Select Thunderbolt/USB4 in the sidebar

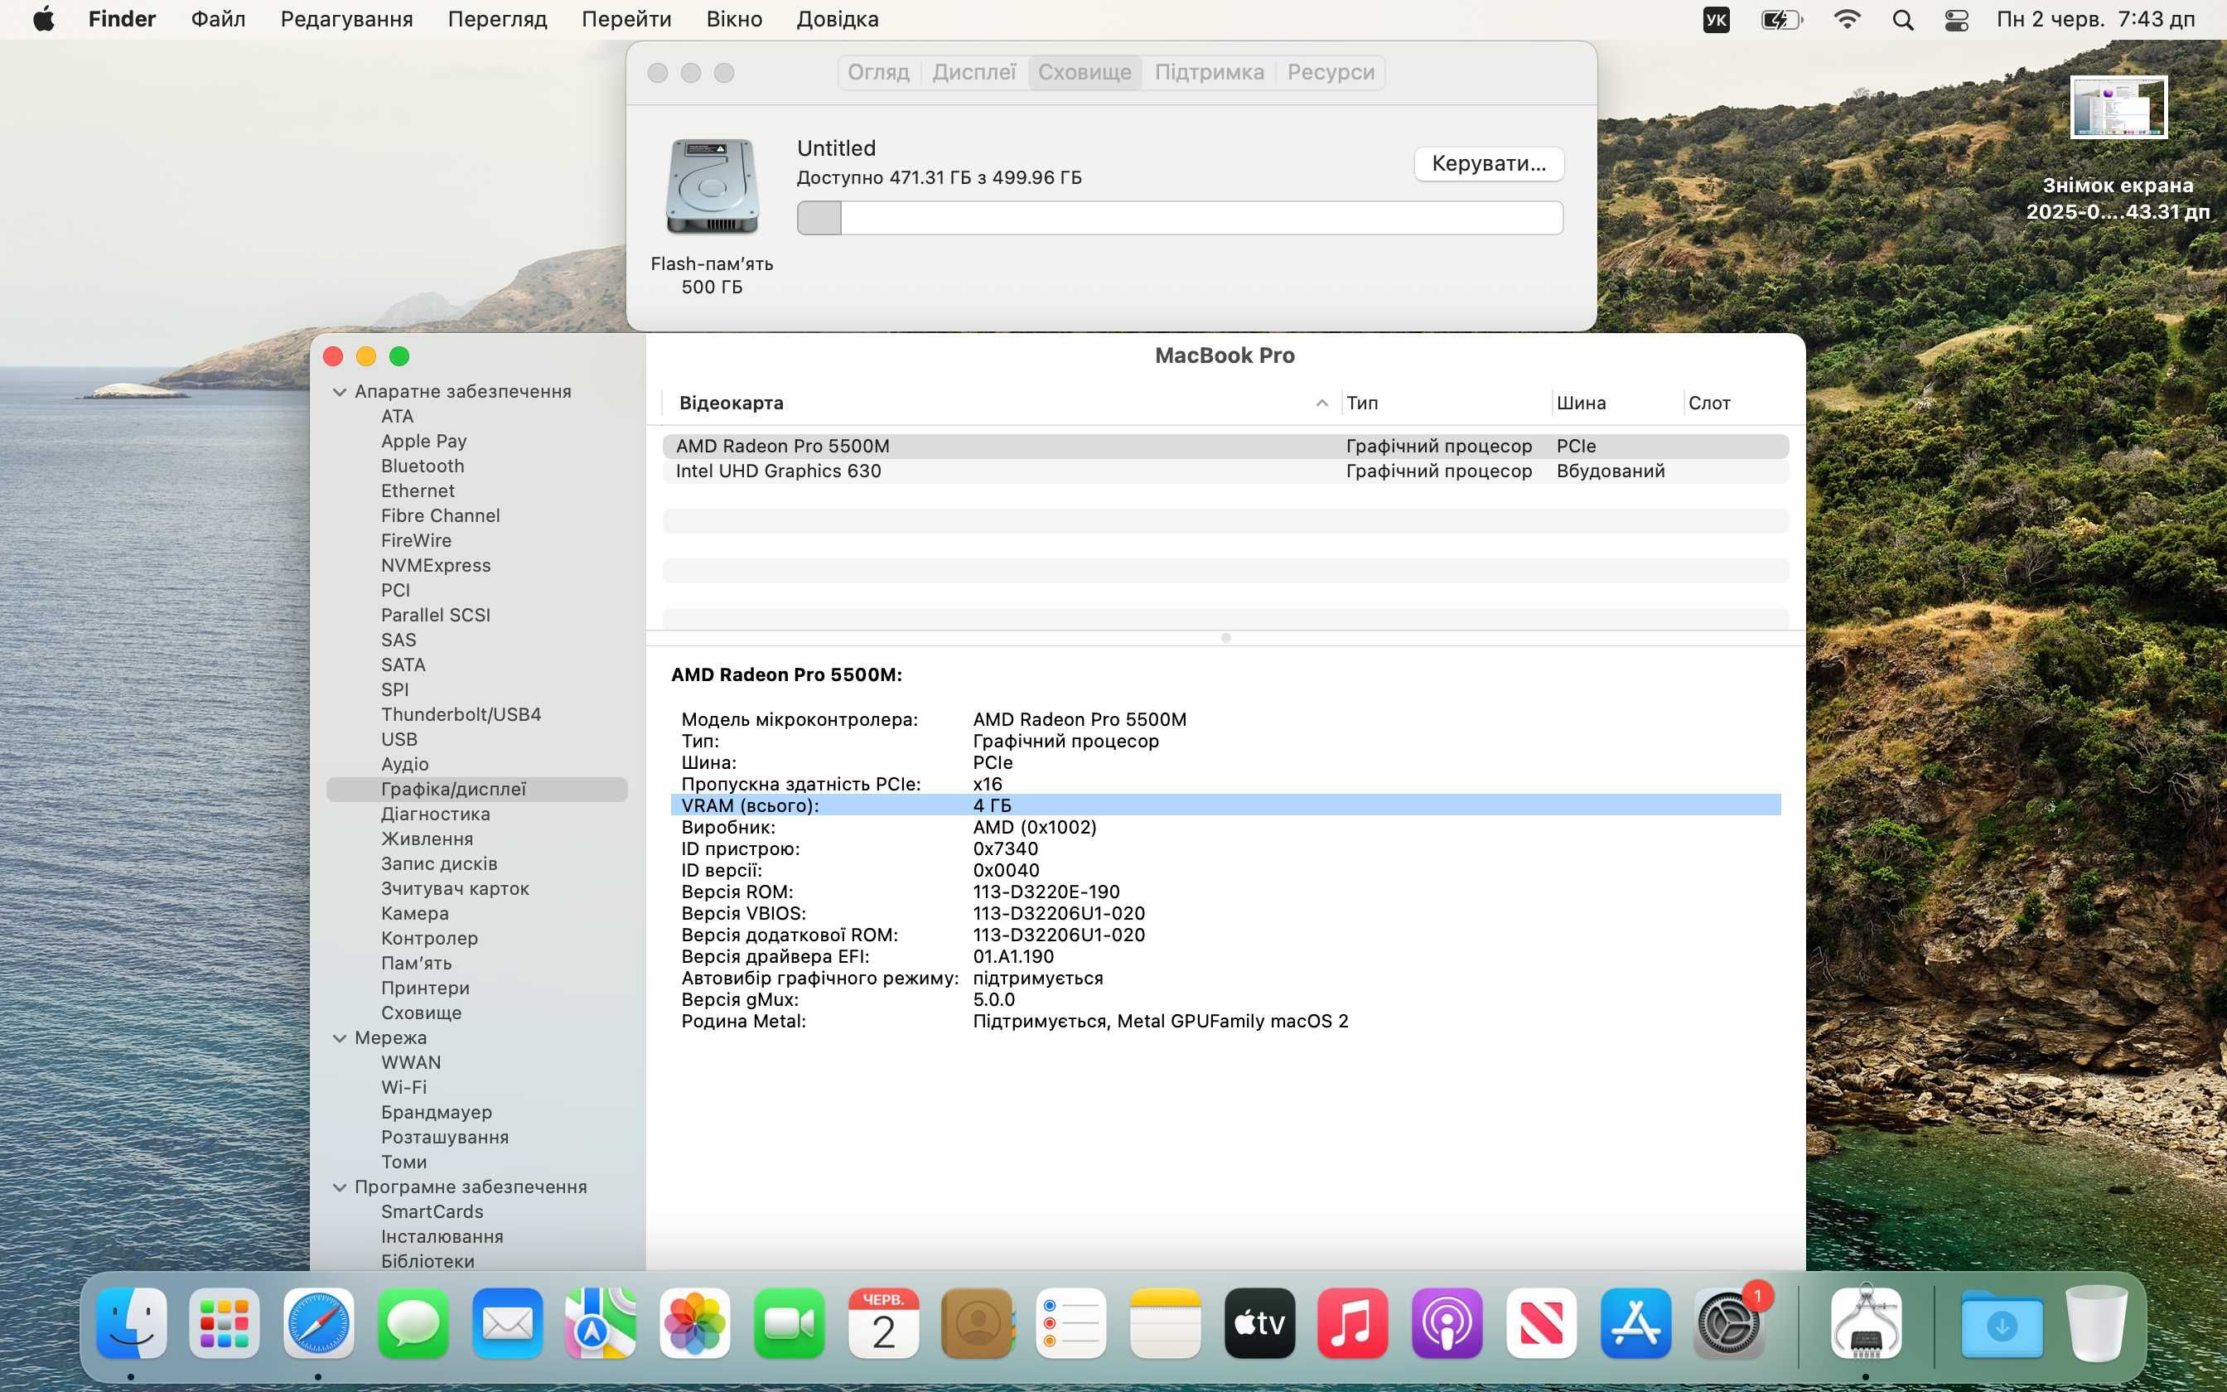coord(461,715)
